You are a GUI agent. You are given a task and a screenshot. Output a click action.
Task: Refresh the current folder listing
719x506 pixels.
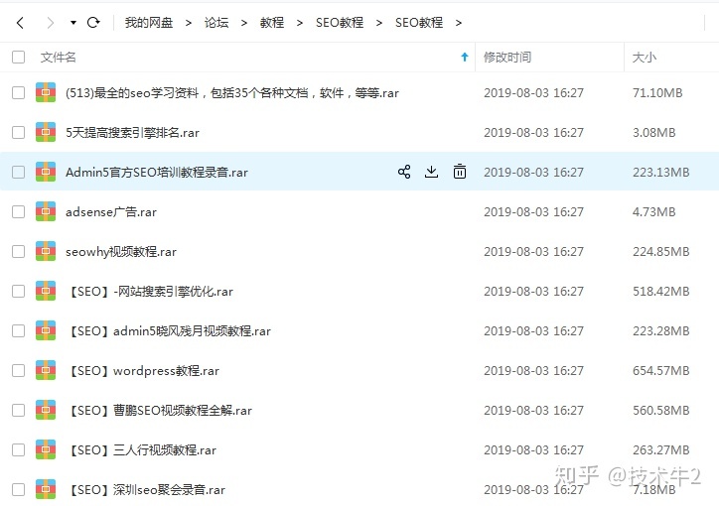pyautogui.click(x=93, y=22)
